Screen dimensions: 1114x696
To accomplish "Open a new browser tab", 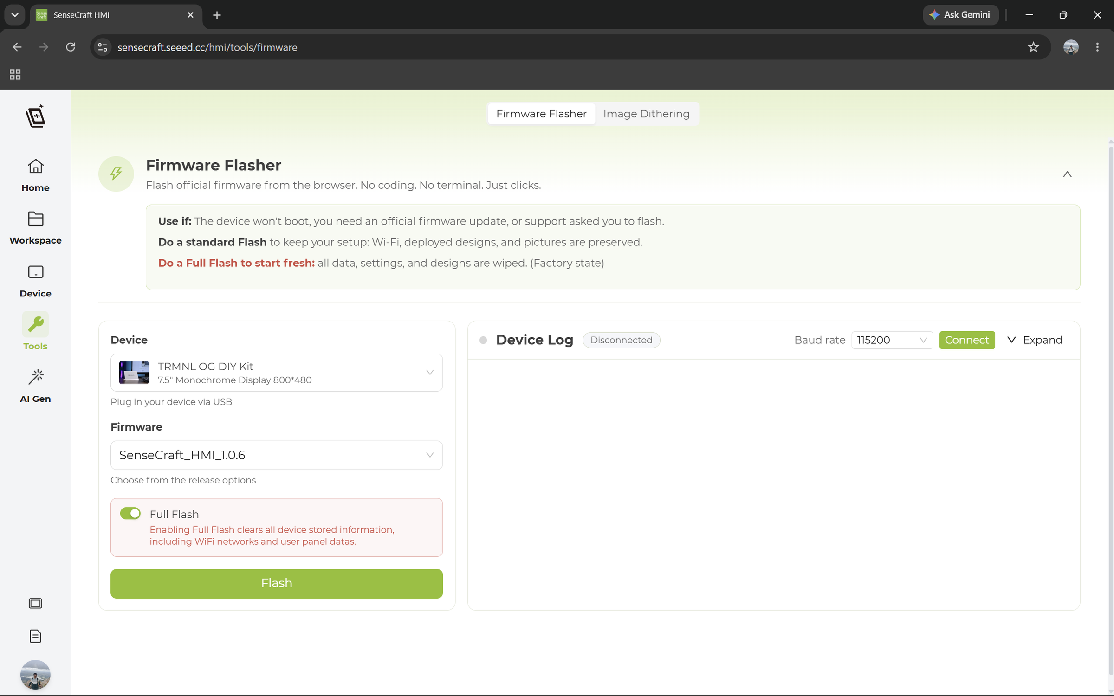I will (217, 15).
